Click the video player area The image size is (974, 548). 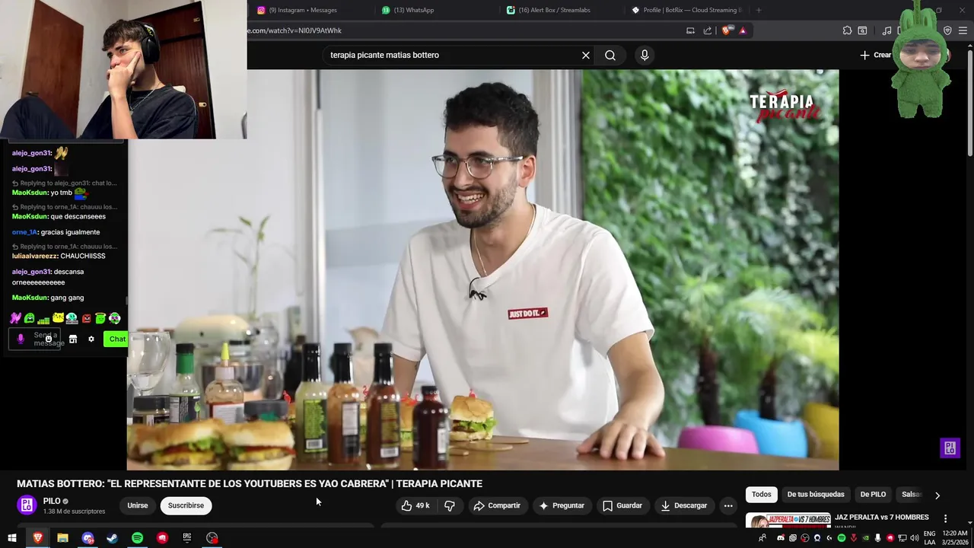tap(482, 269)
